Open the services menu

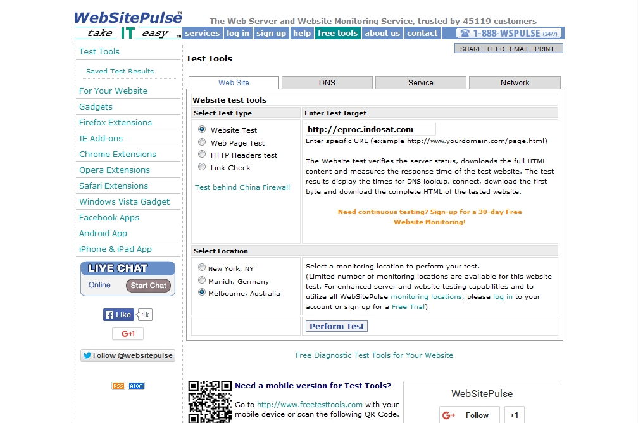(x=203, y=34)
